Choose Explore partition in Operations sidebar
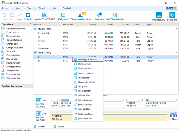 [14, 74]
